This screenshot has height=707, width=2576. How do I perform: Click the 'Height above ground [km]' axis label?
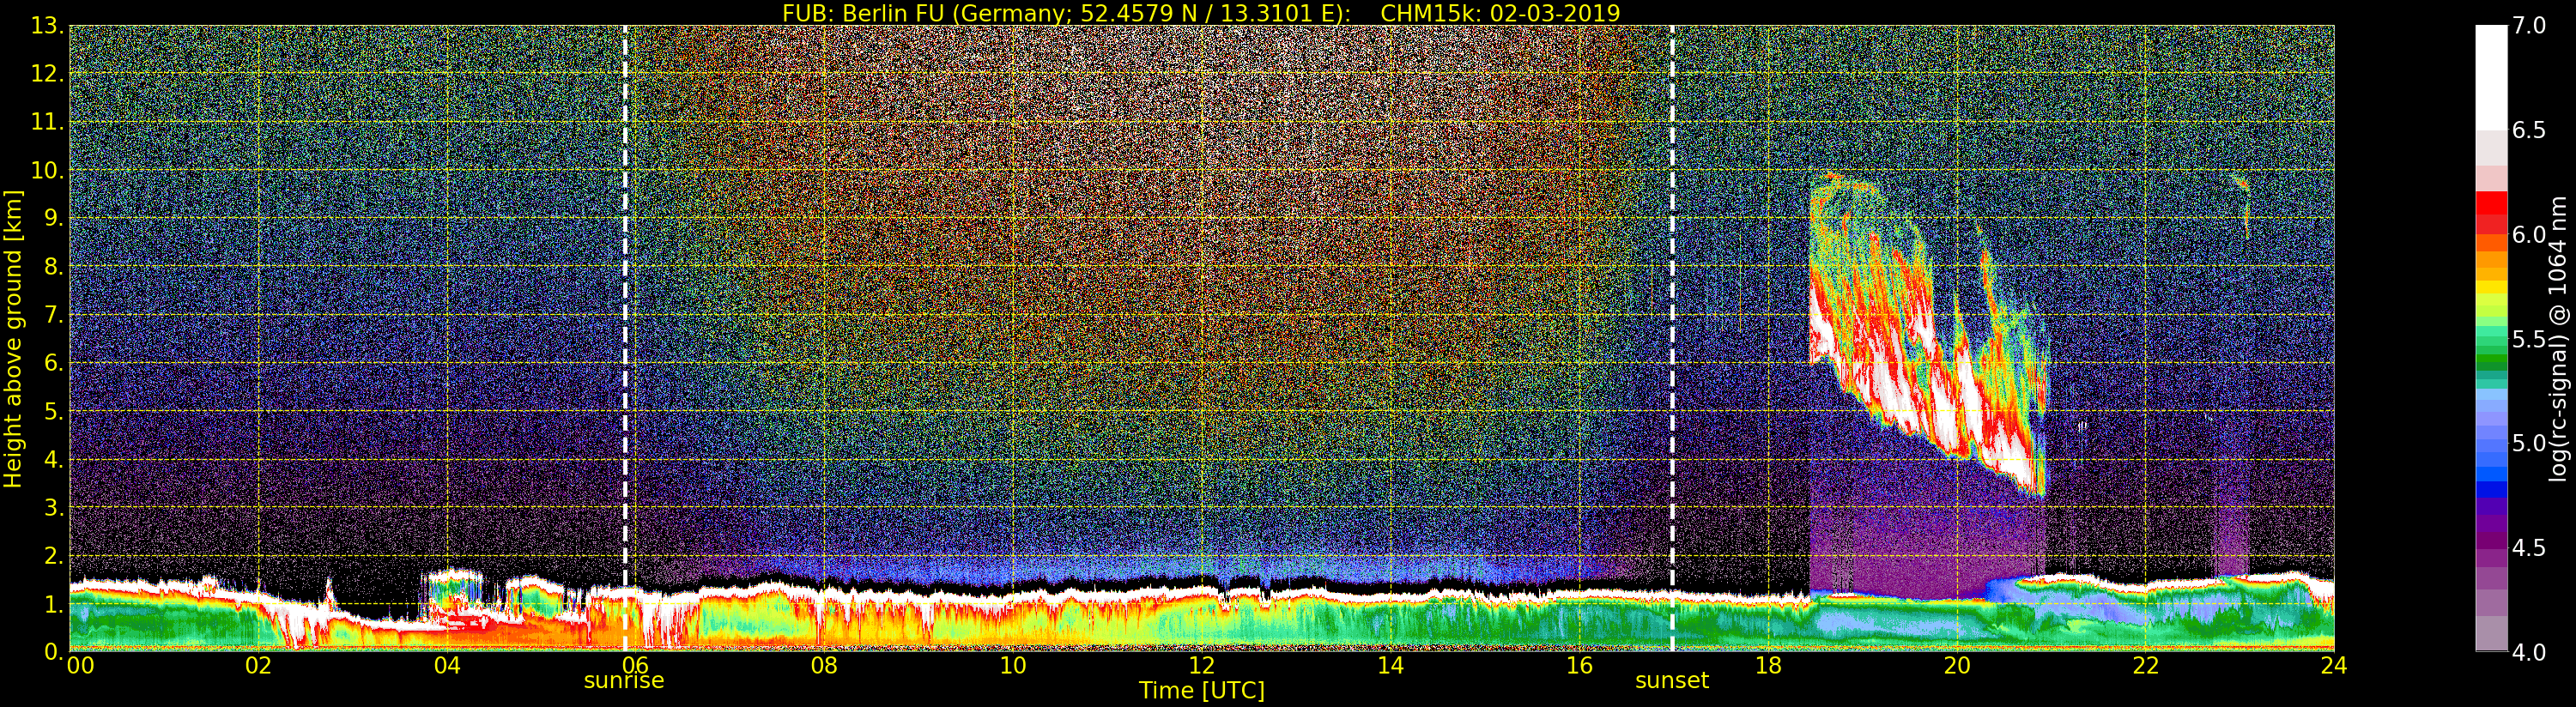coord(13,339)
